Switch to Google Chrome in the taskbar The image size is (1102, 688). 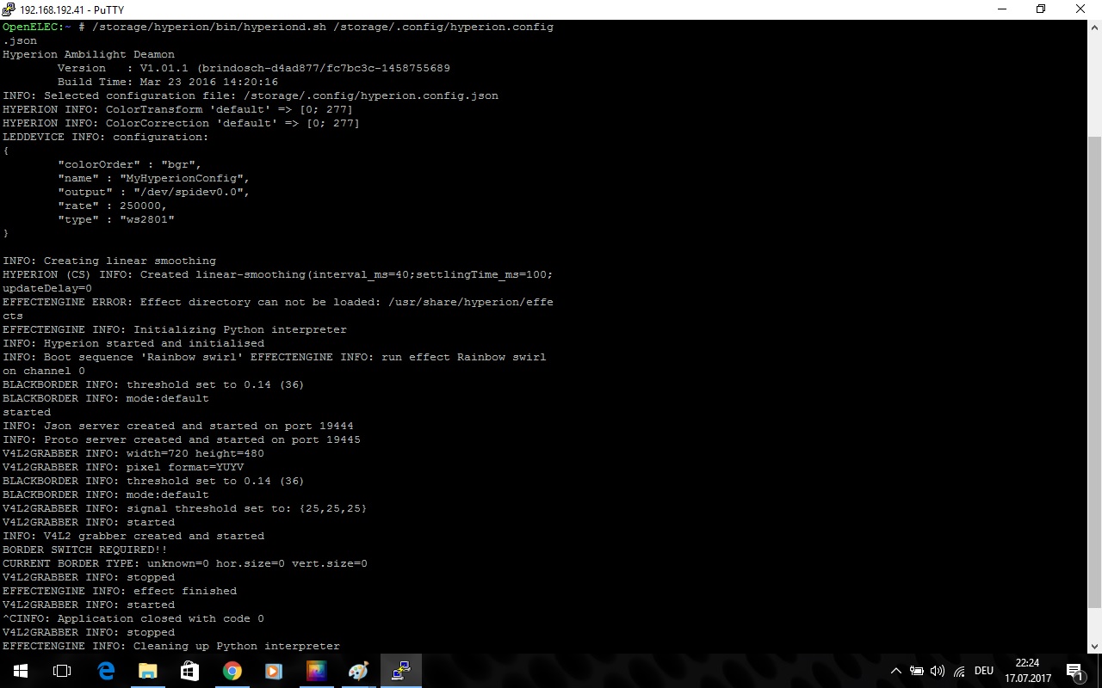(x=232, y=671)
